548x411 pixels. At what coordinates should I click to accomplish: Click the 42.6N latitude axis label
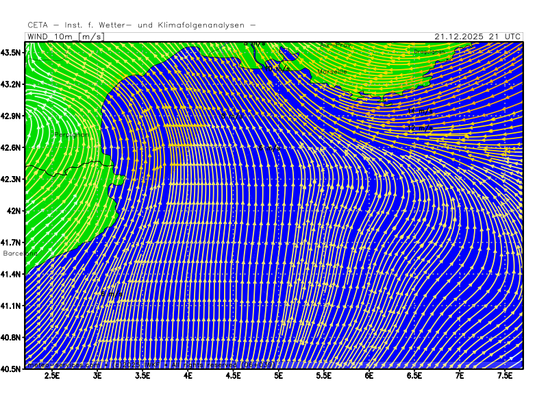13,147
